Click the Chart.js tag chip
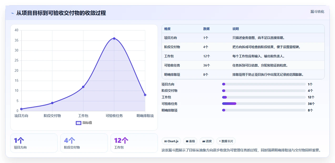Viewport: 335px width, 163px height. (x=171, y=141)
